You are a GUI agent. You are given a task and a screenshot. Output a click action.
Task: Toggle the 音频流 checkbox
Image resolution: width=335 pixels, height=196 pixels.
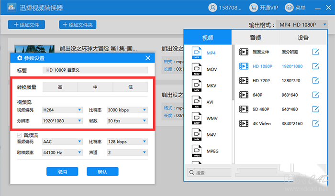click(19, 135)
